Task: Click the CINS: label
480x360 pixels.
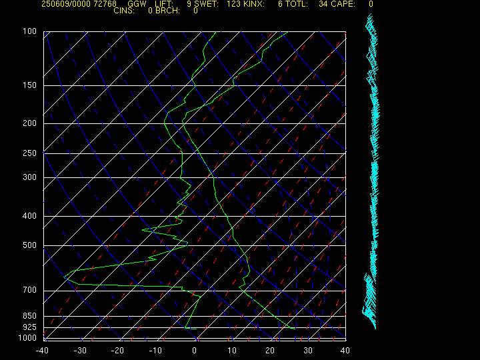Action: pos(124,11)
